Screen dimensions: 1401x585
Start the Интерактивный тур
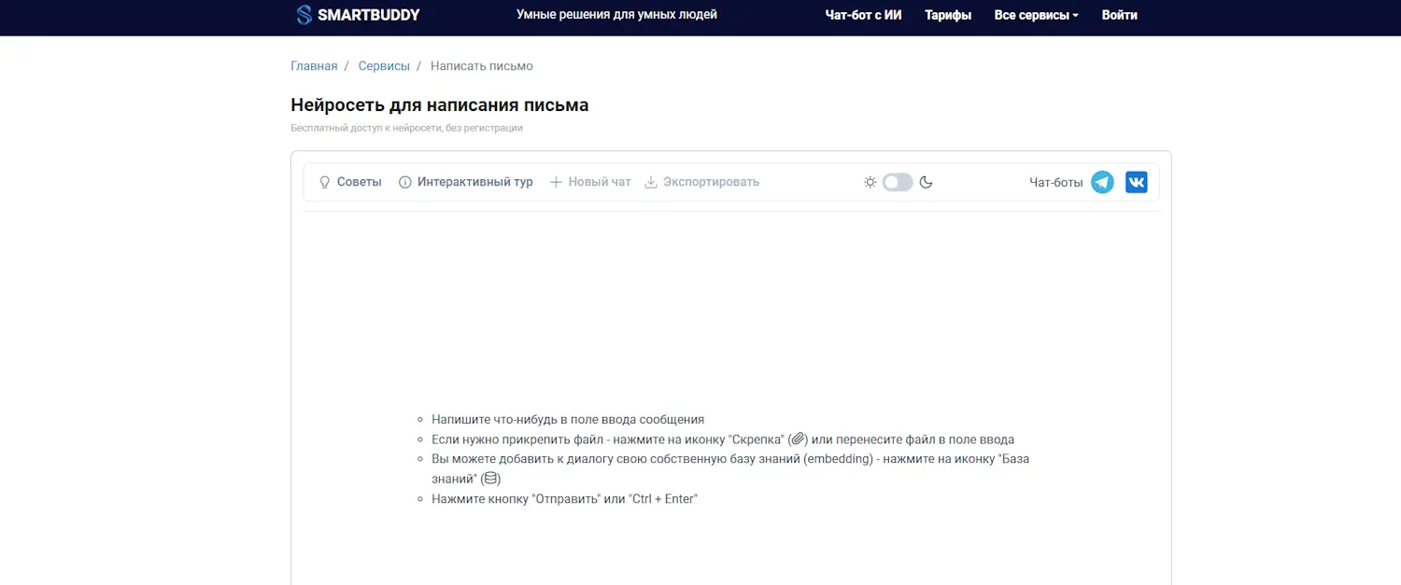pyautogui.click(x=474, y=182)
